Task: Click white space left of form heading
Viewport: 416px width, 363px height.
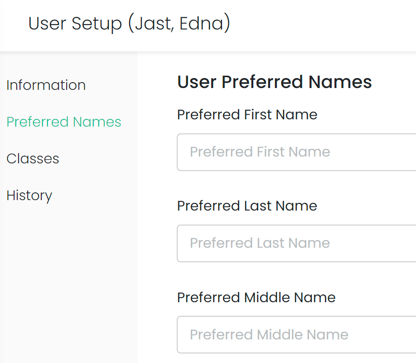Action: pos(157,82)
